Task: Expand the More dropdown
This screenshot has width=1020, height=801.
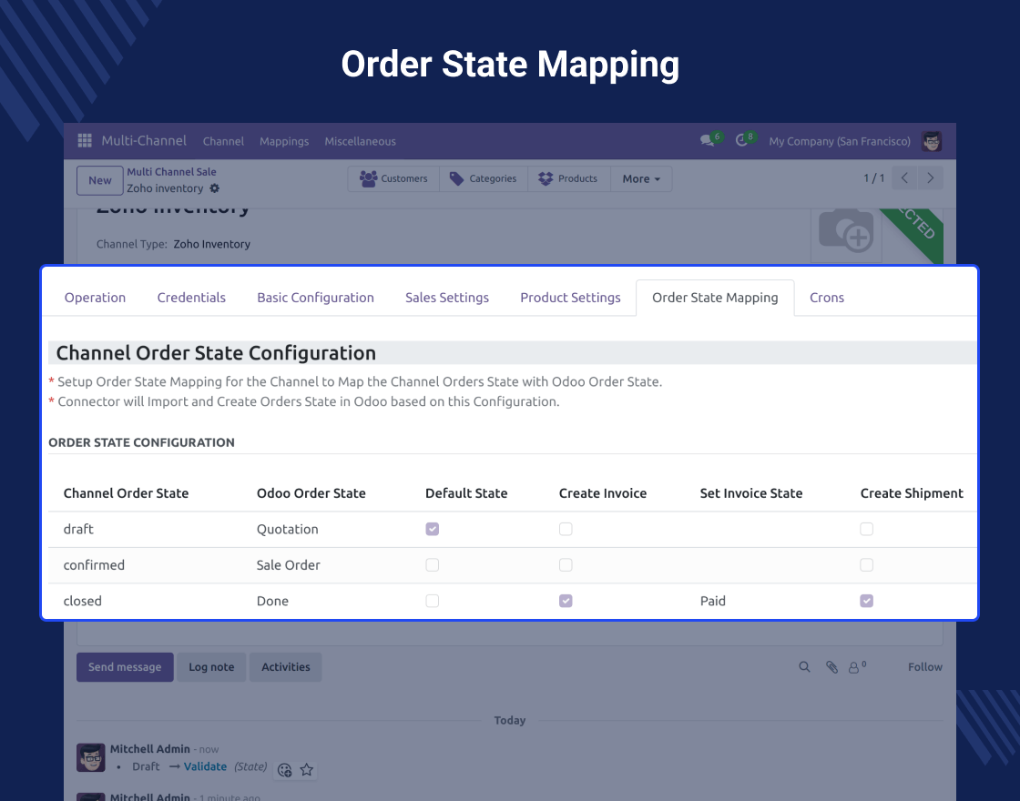Action: pos(641,178)
